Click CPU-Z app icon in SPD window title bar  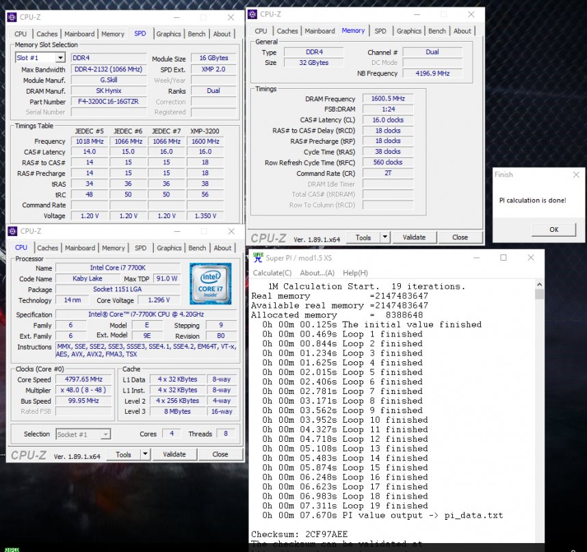pyautogui.click(x=12, y=17)
